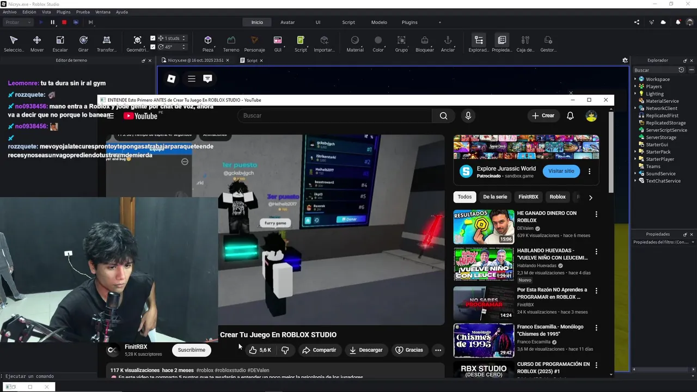This screenshot has width=697, height=392.
Task: Open HE GANADO DINERO CON ROBLOX thumbnail
Action: coord(484,226)
